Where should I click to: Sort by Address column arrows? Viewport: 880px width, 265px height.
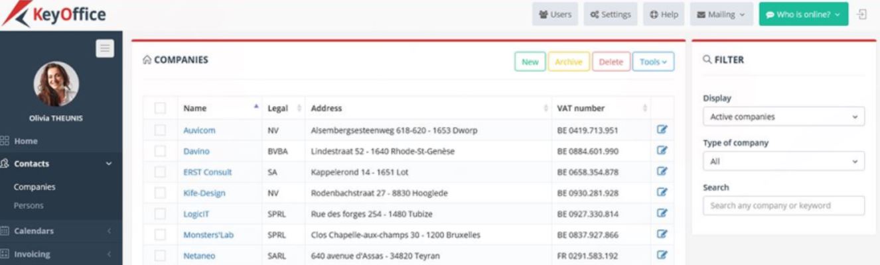[546, 108]
